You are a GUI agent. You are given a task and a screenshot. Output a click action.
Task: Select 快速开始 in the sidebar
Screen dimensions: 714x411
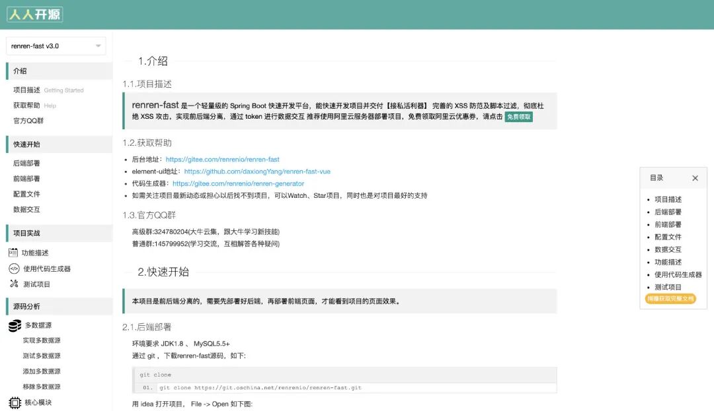click(x=26, y=144)
